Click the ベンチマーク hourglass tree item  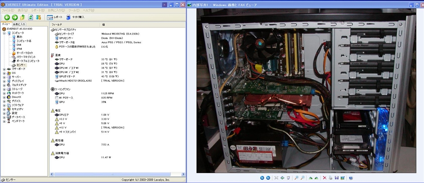click(x=16, y=121)
